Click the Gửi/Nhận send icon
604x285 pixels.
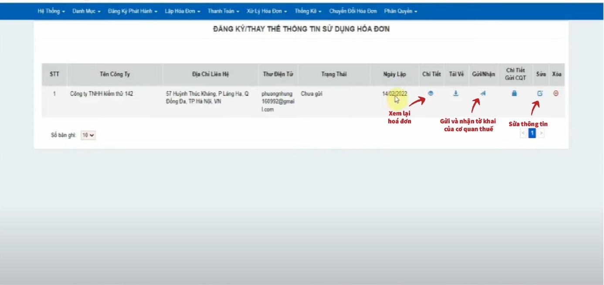483,93
